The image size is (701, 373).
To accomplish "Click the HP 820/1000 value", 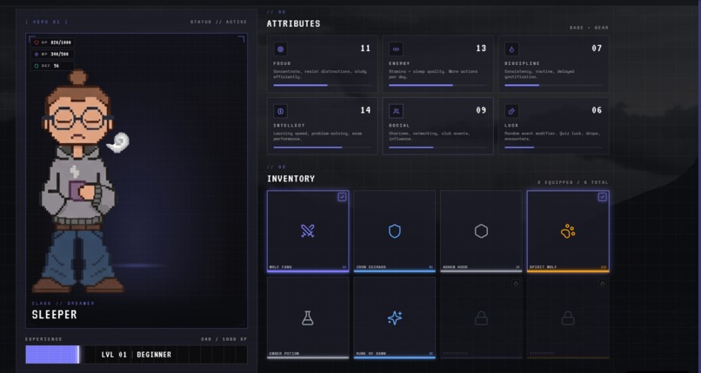I will point(60,43).
